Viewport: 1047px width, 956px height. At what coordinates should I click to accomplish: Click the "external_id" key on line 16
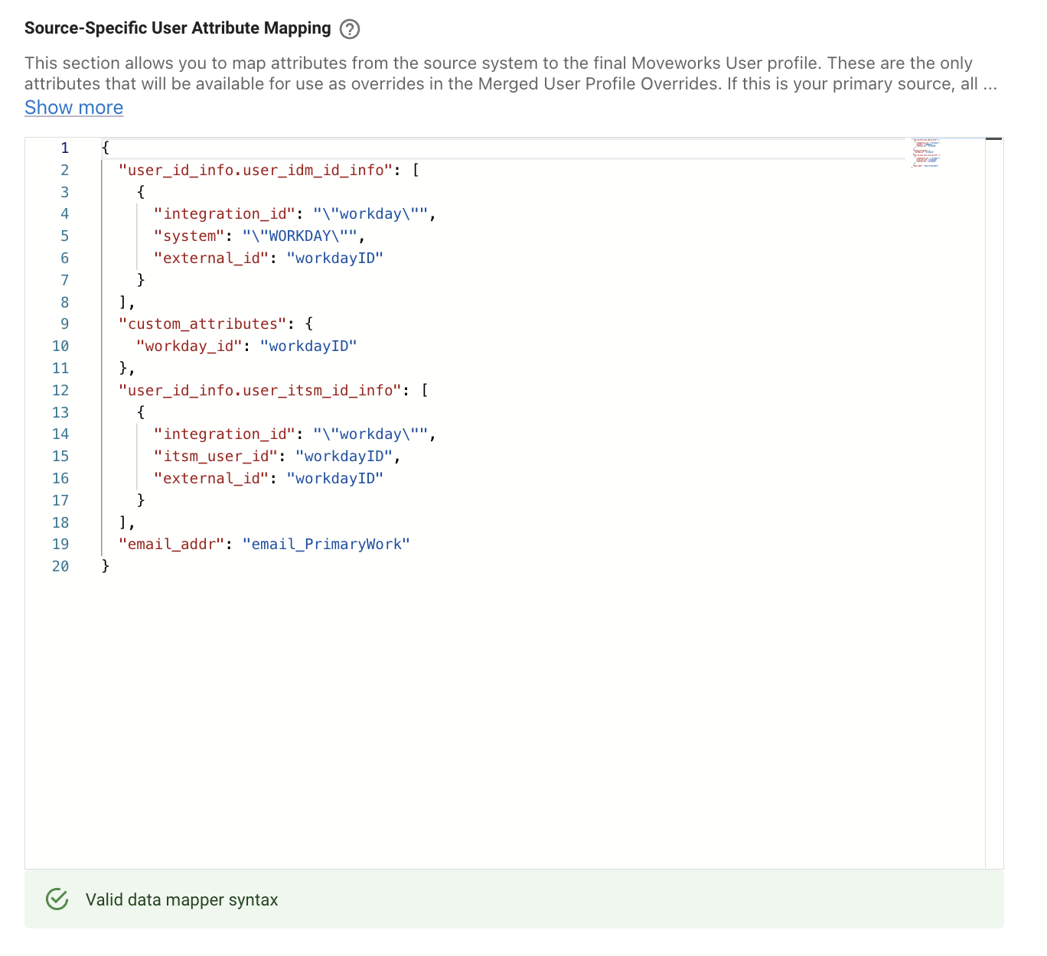click(211, 479)
